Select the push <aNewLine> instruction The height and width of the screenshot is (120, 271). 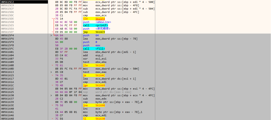tap(97, 22)
